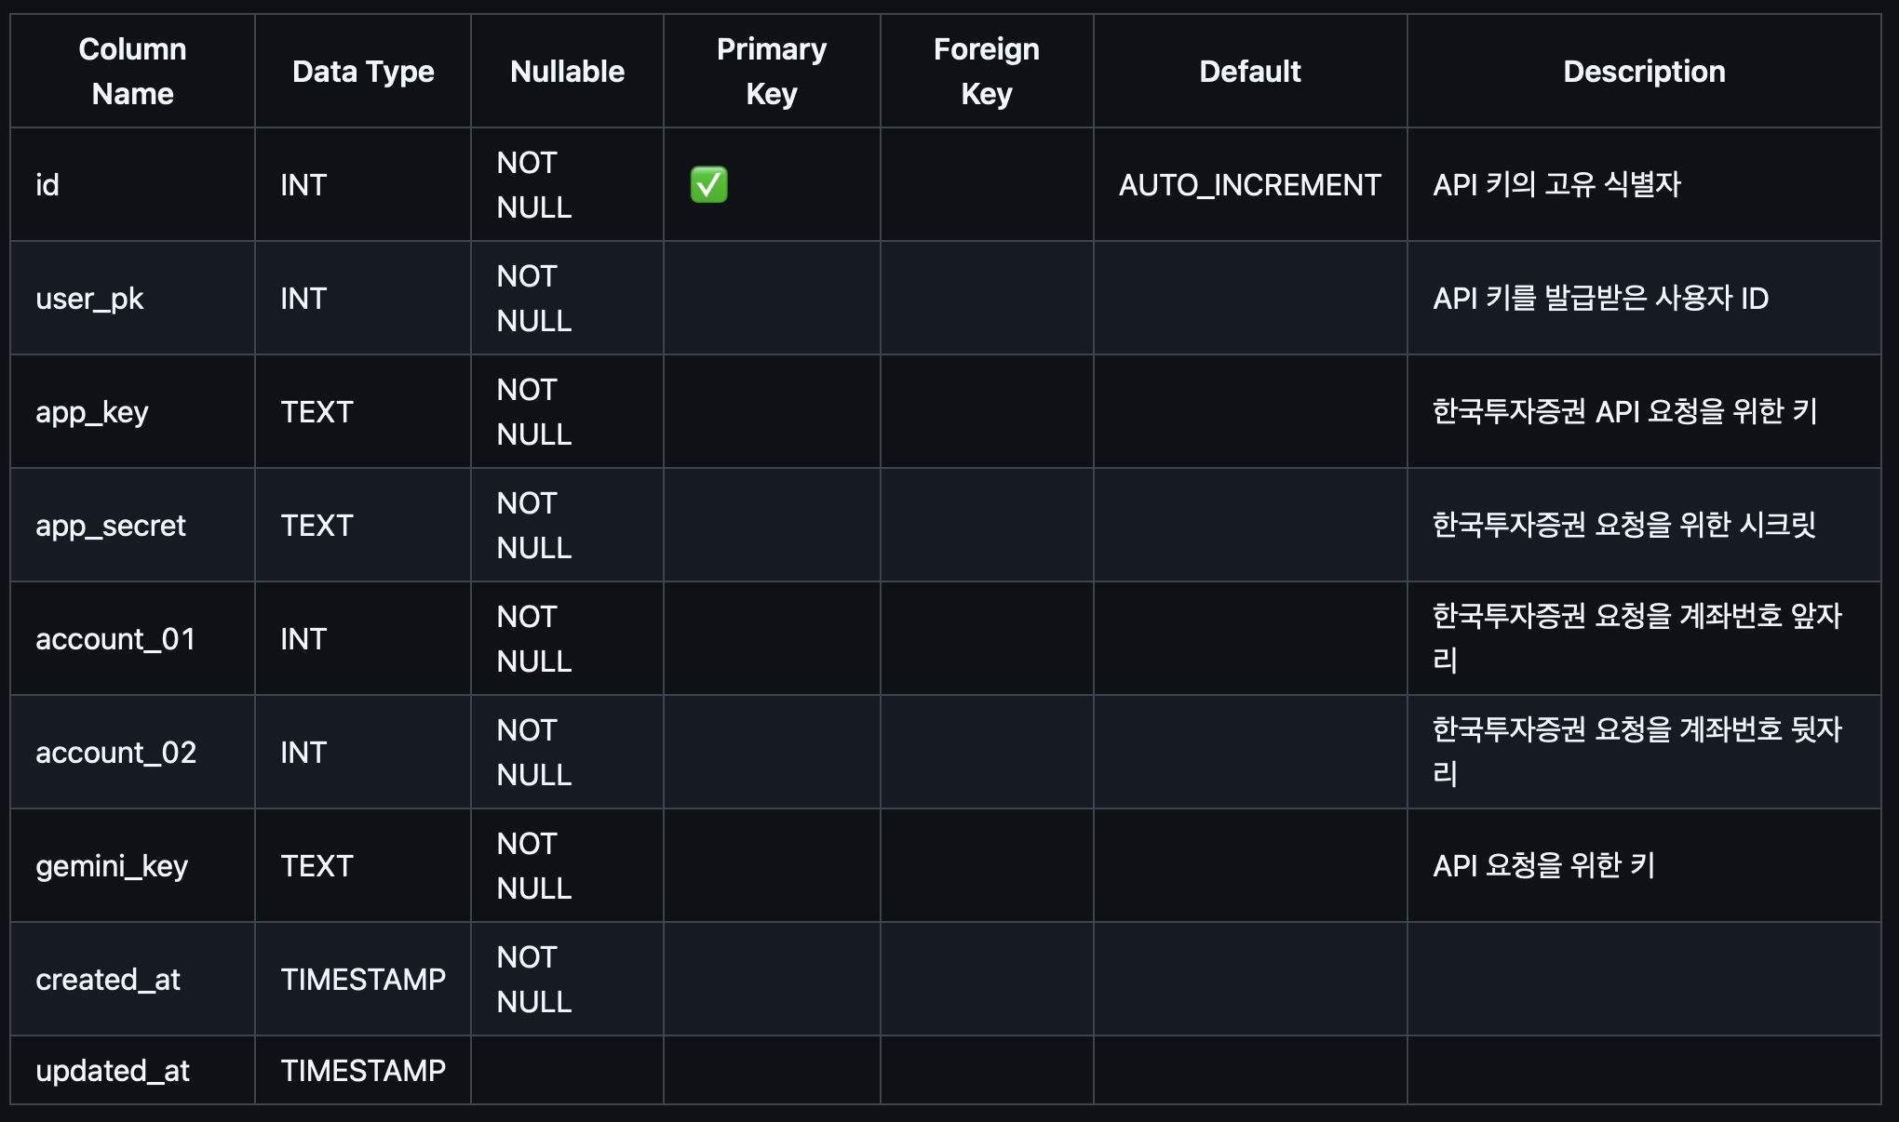Click the app_secret column name cell

coord(132,525)
